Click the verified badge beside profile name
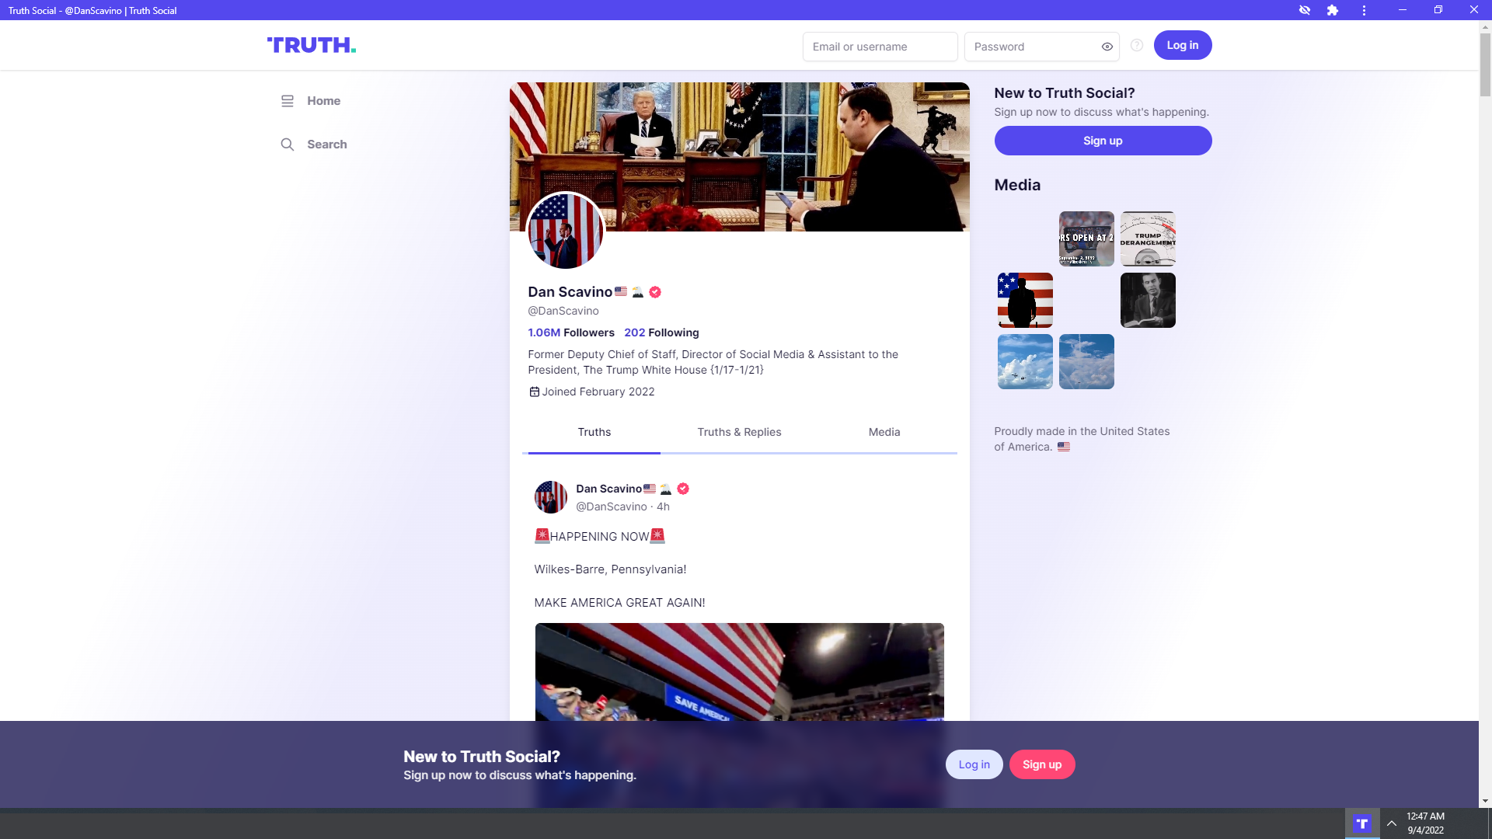The image size is (1492, 839). coord(655,292)
